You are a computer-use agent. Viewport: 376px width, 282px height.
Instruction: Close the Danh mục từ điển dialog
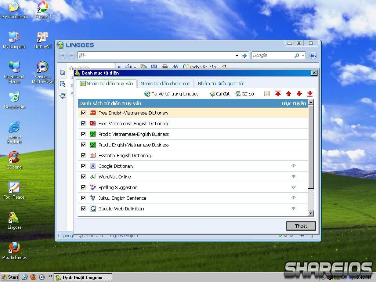pos(314,73)
